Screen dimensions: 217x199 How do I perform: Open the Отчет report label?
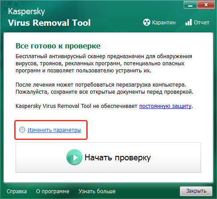coord(201,23)
